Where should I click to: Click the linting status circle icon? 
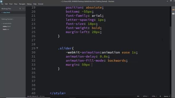(x=160, y=96)
